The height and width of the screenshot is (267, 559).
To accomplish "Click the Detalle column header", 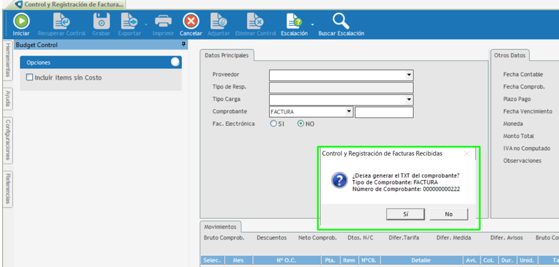I will point(420,260).
